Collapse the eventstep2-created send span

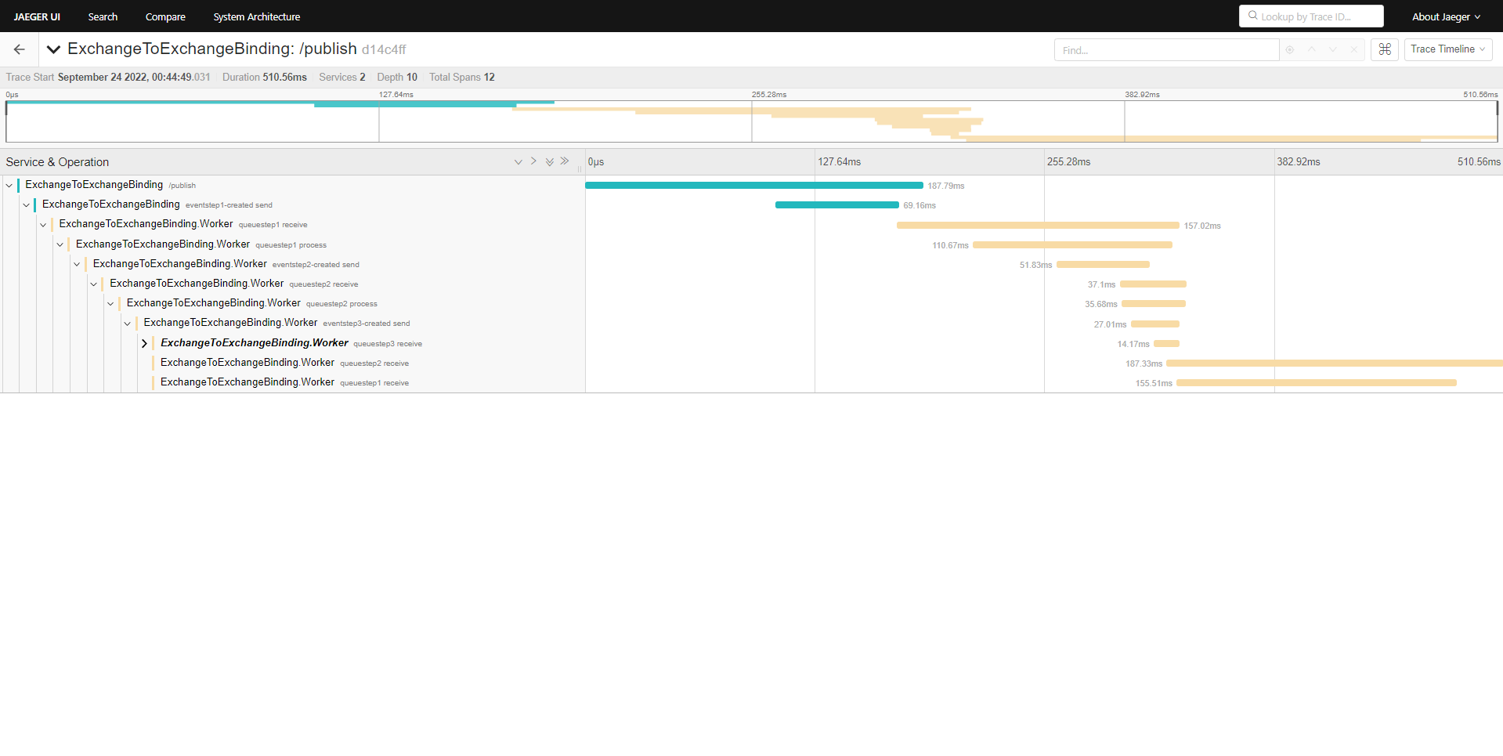tap(77, 264)
